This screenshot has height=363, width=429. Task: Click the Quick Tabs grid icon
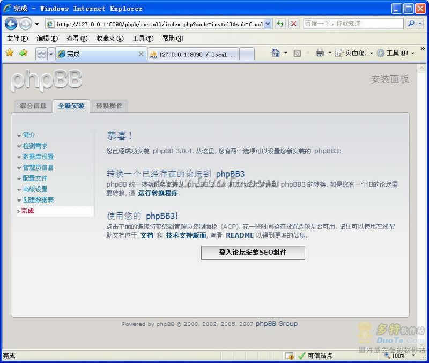click(41, 54)
